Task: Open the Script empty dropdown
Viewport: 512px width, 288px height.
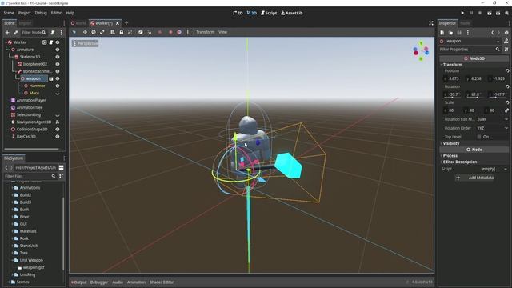Action: 493,169
